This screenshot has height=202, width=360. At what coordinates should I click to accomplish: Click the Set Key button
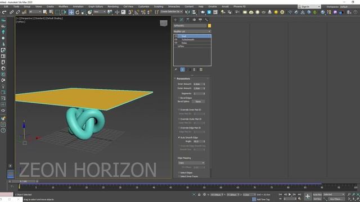pos(317,199)
